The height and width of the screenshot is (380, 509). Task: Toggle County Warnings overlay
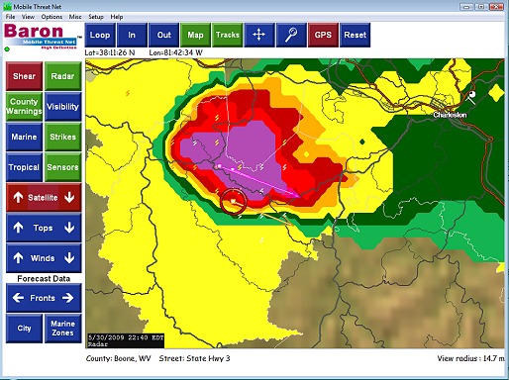pos(24,106)
